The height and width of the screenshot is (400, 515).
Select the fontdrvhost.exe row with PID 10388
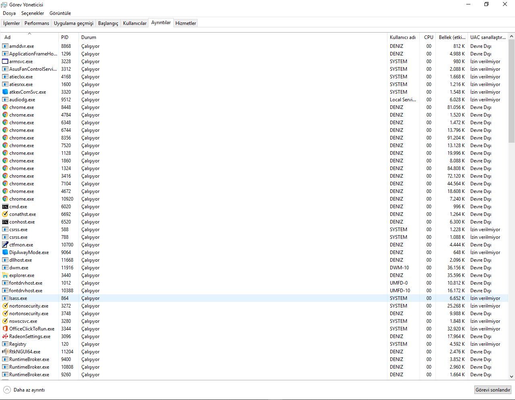(254, 291)
